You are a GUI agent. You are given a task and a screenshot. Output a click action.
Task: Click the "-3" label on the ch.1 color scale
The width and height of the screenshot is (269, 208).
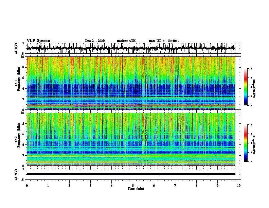251,68
